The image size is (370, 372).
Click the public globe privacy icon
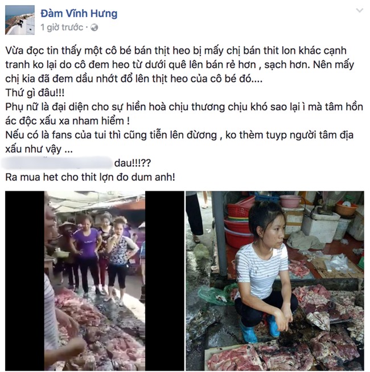coord(94,27)
